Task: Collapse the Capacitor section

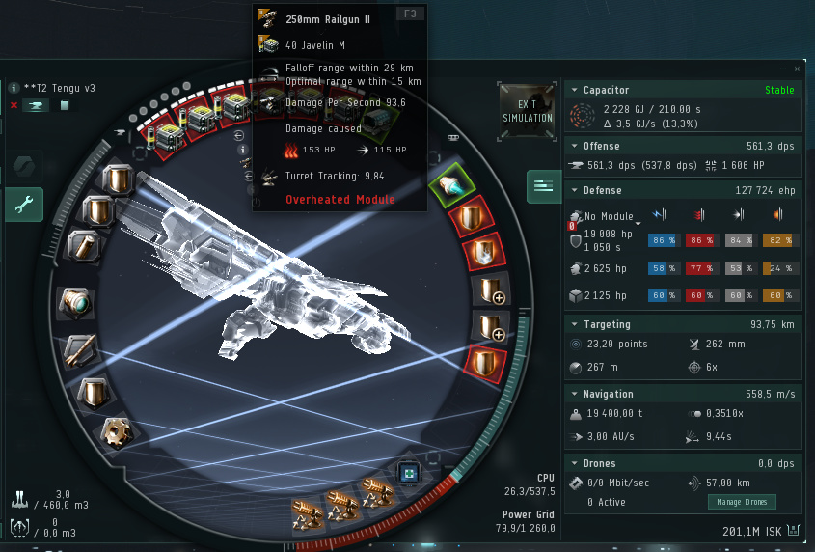Action: [574, 90]
